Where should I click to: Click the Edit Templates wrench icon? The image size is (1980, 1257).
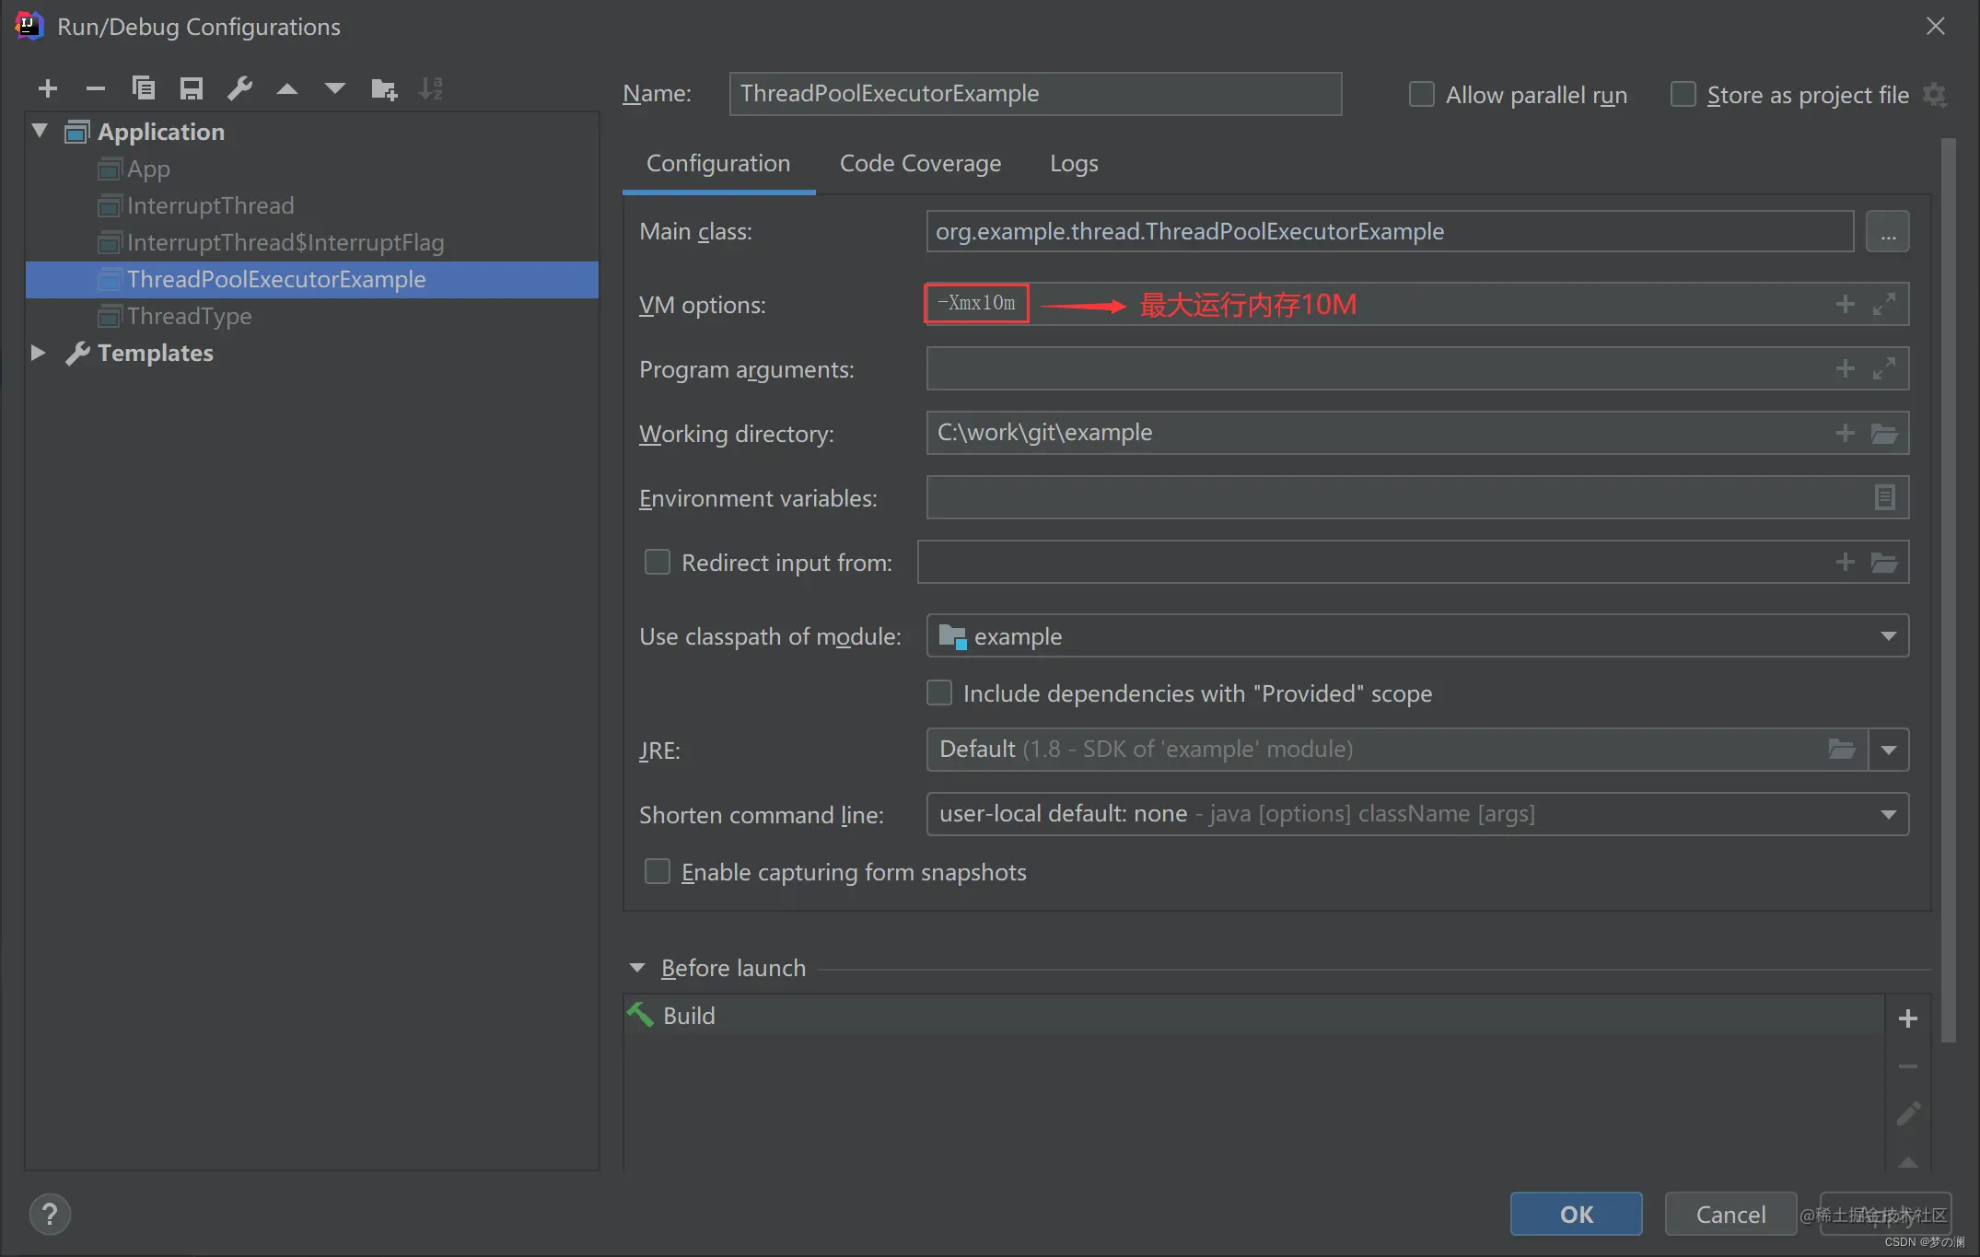tap(239, 88)
